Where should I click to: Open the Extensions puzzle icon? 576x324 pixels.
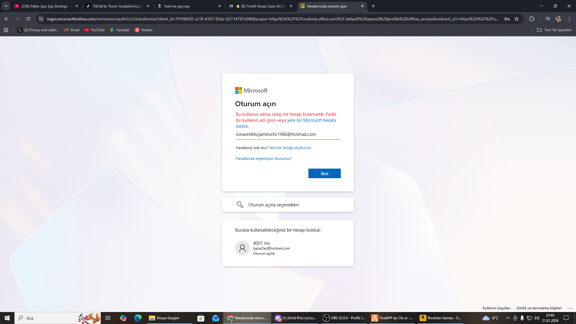tap(532, 19)
